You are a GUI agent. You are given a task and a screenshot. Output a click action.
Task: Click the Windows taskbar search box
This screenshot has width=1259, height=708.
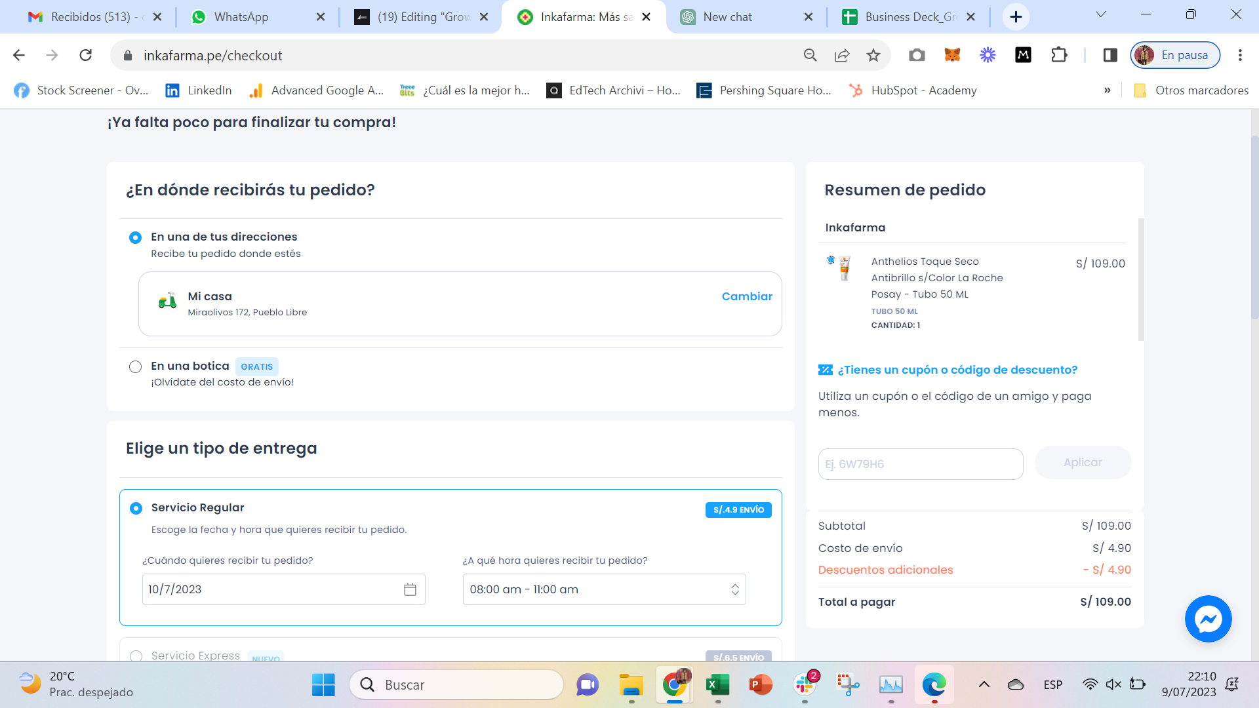click(x=456, y=684)
